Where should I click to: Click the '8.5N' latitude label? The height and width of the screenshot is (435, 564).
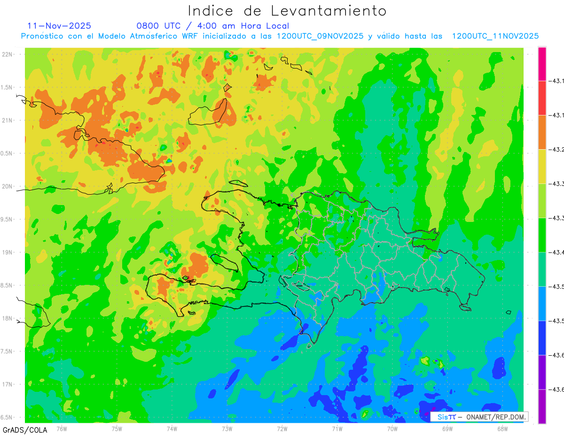pyautogui.click(x=7, y=285)
